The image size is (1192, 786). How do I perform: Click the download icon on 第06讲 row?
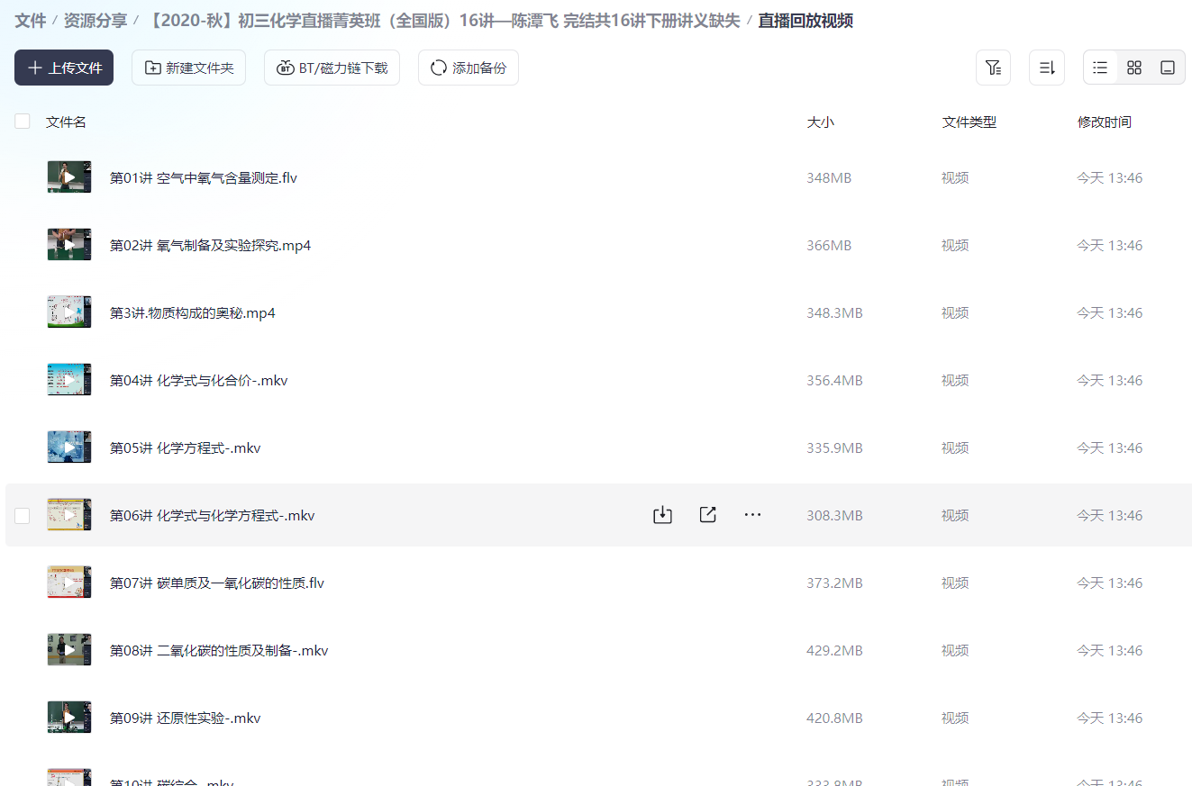tap(662, 514)
